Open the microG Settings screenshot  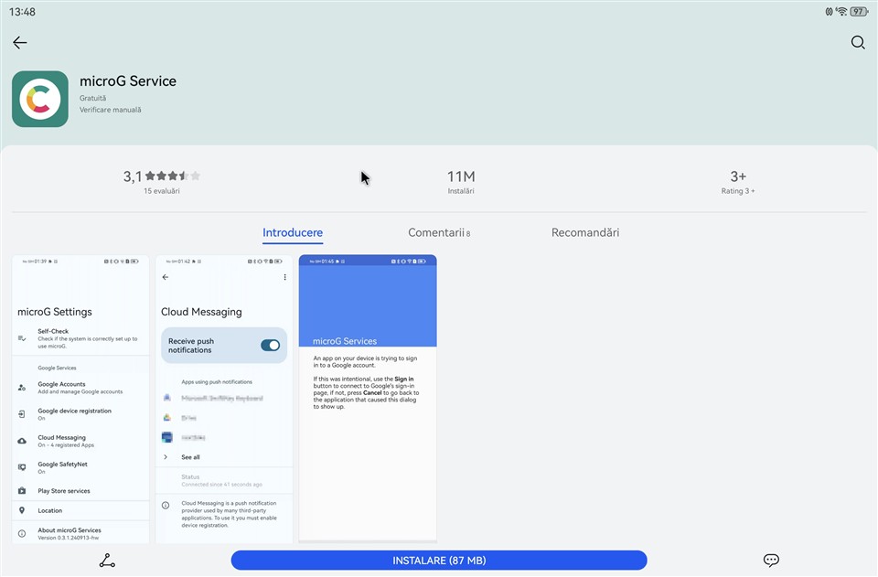click(x=80, y=399)
